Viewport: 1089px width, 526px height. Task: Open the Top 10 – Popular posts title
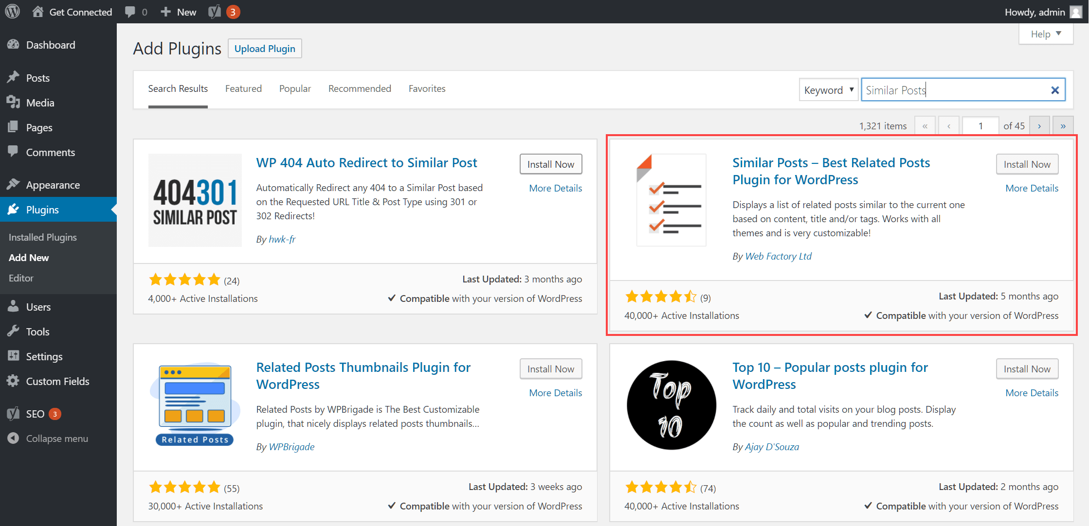coord(830,376)
